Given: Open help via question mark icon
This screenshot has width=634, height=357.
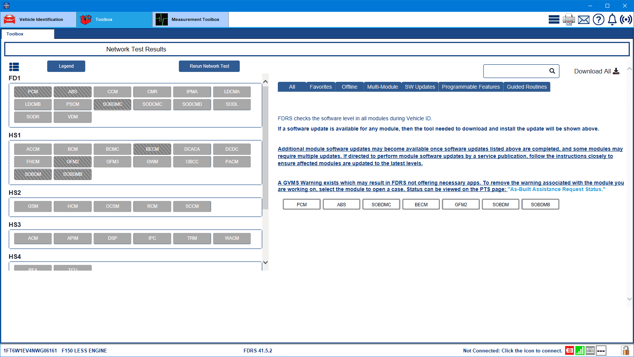Looking at the screenshot, I should (598, 19).
